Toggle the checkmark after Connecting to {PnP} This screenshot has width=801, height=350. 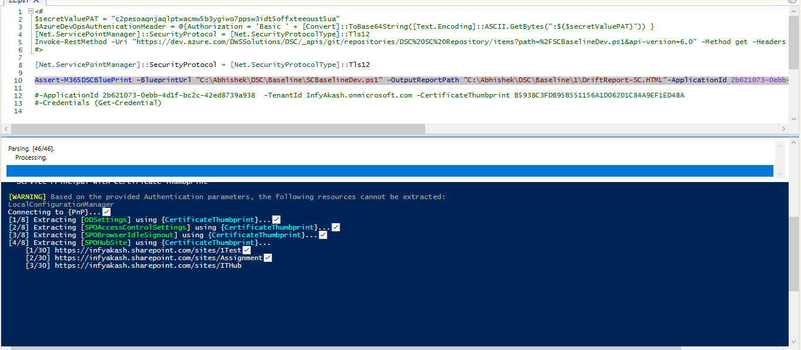106,211
